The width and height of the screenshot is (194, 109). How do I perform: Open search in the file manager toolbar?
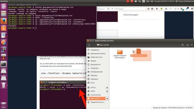pos(182,45)
